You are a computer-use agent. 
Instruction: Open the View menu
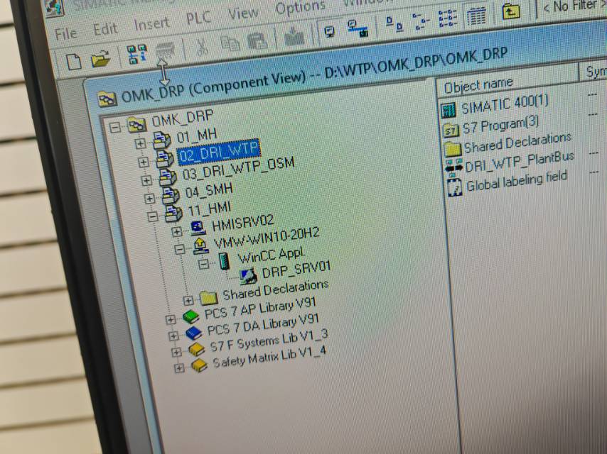point(242,13)
